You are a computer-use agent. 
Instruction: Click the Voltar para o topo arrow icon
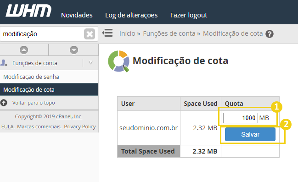(x=4, y=103)
